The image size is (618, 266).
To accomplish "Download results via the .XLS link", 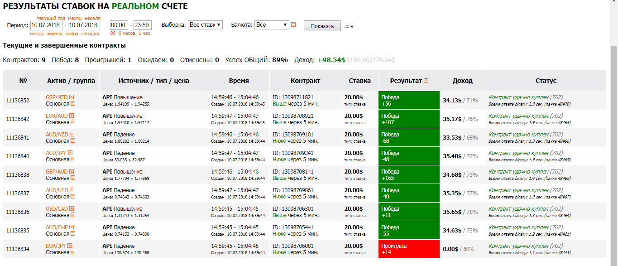I will point(349,26).
